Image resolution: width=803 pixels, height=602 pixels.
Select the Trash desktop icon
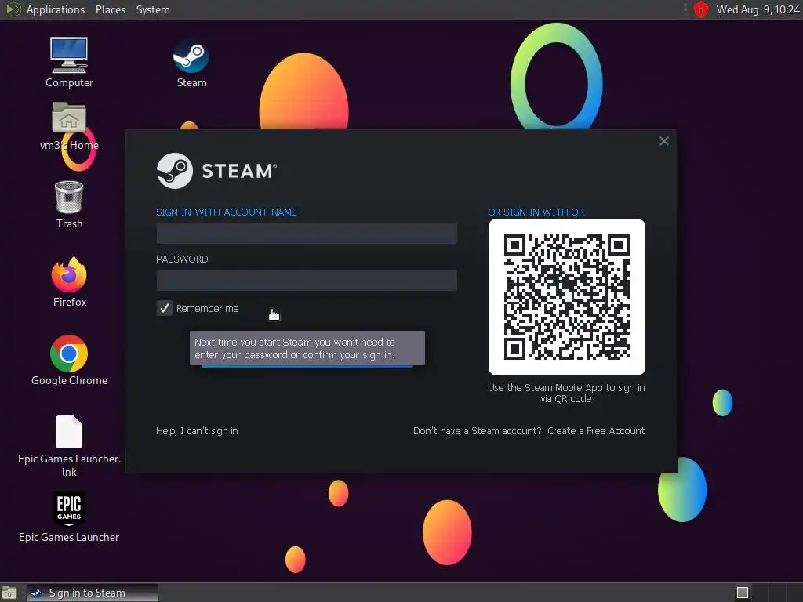click(x=69, y=197)
